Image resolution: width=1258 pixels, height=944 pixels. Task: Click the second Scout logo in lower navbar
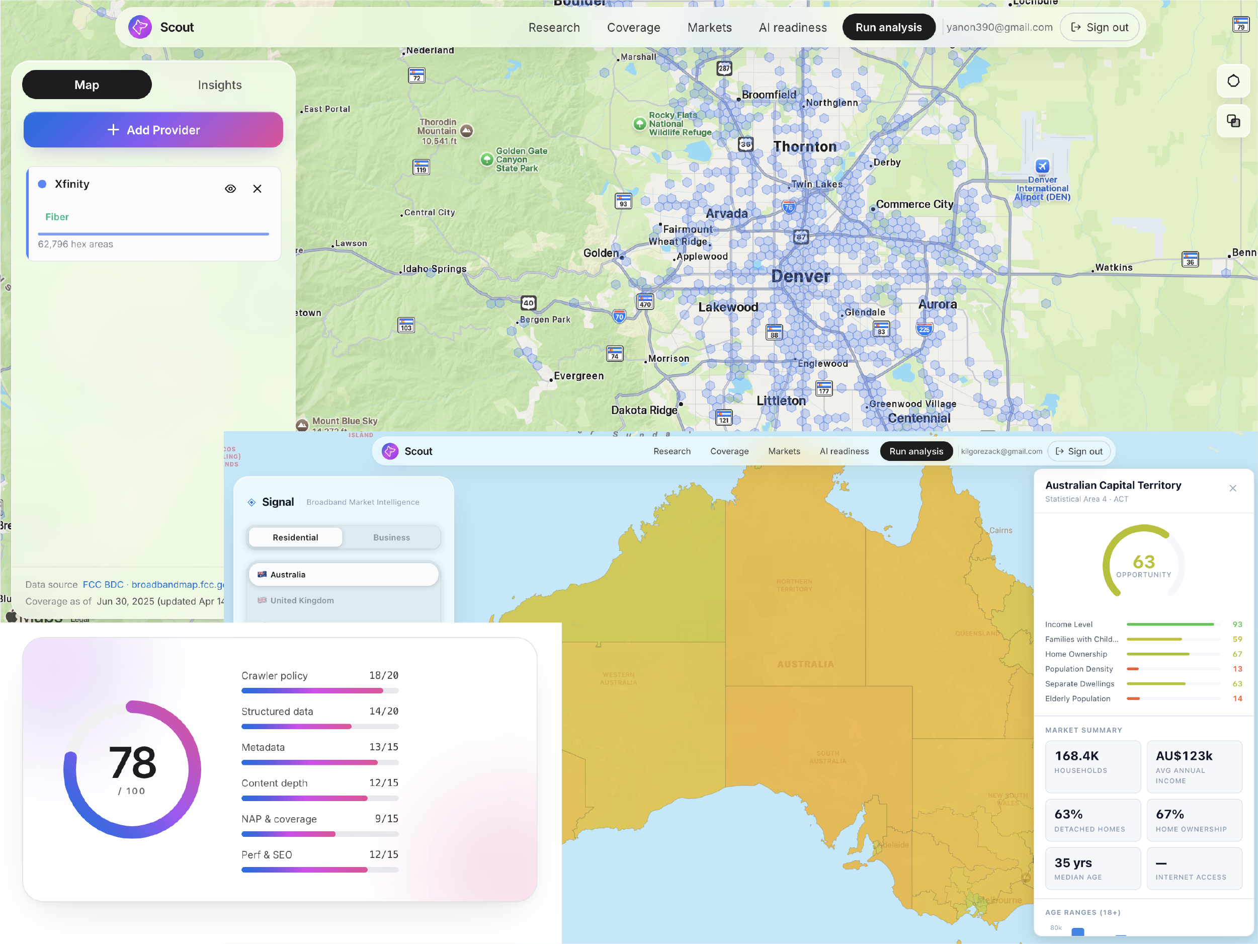coord(390,451)
